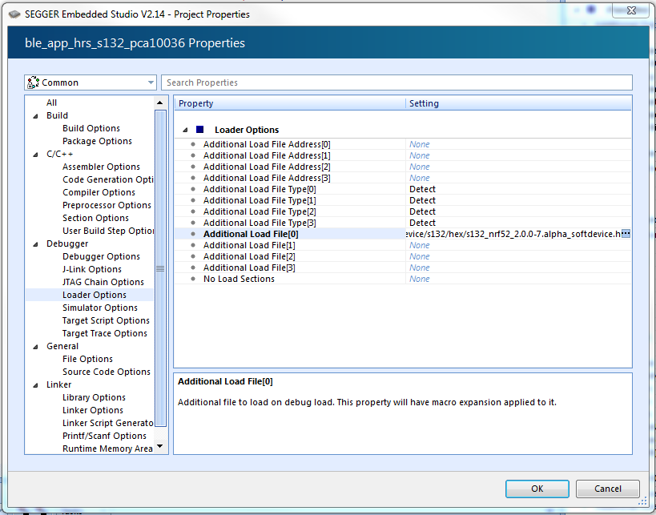656x515 pixels.
Task: Select the Additional Load File[0] property
Action: 251,235
